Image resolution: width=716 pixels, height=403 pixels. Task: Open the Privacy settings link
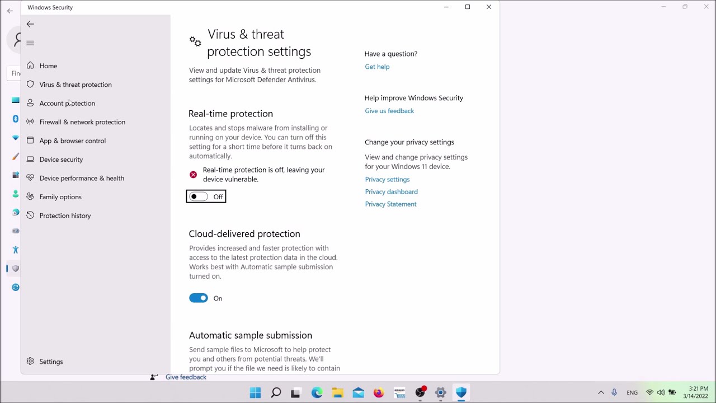(x=387, y=180)
